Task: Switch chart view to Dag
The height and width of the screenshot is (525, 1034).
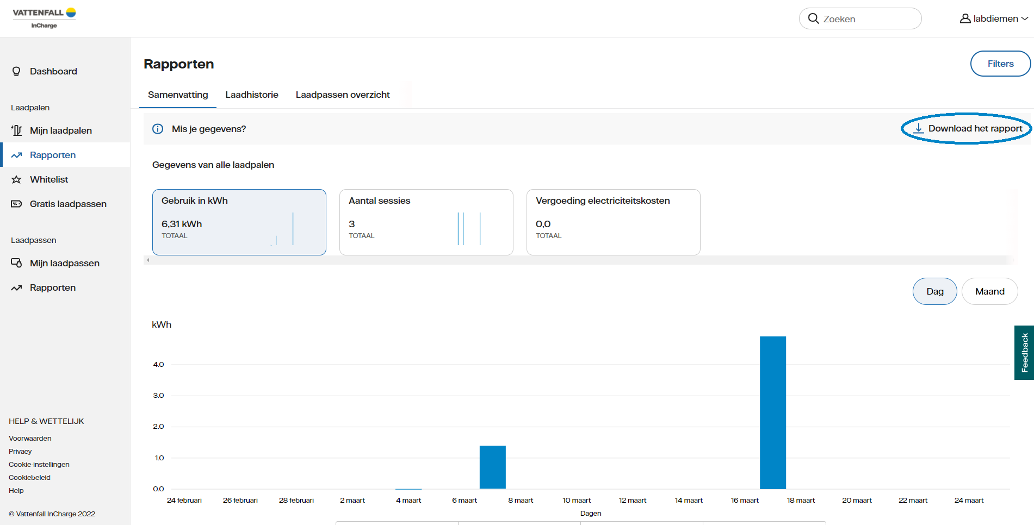Action: click(x=934, y=291)
